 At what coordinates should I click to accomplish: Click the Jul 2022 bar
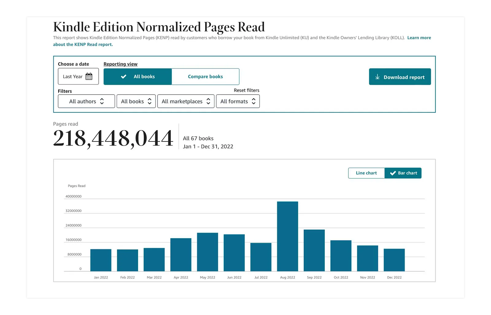click(261, 257)
